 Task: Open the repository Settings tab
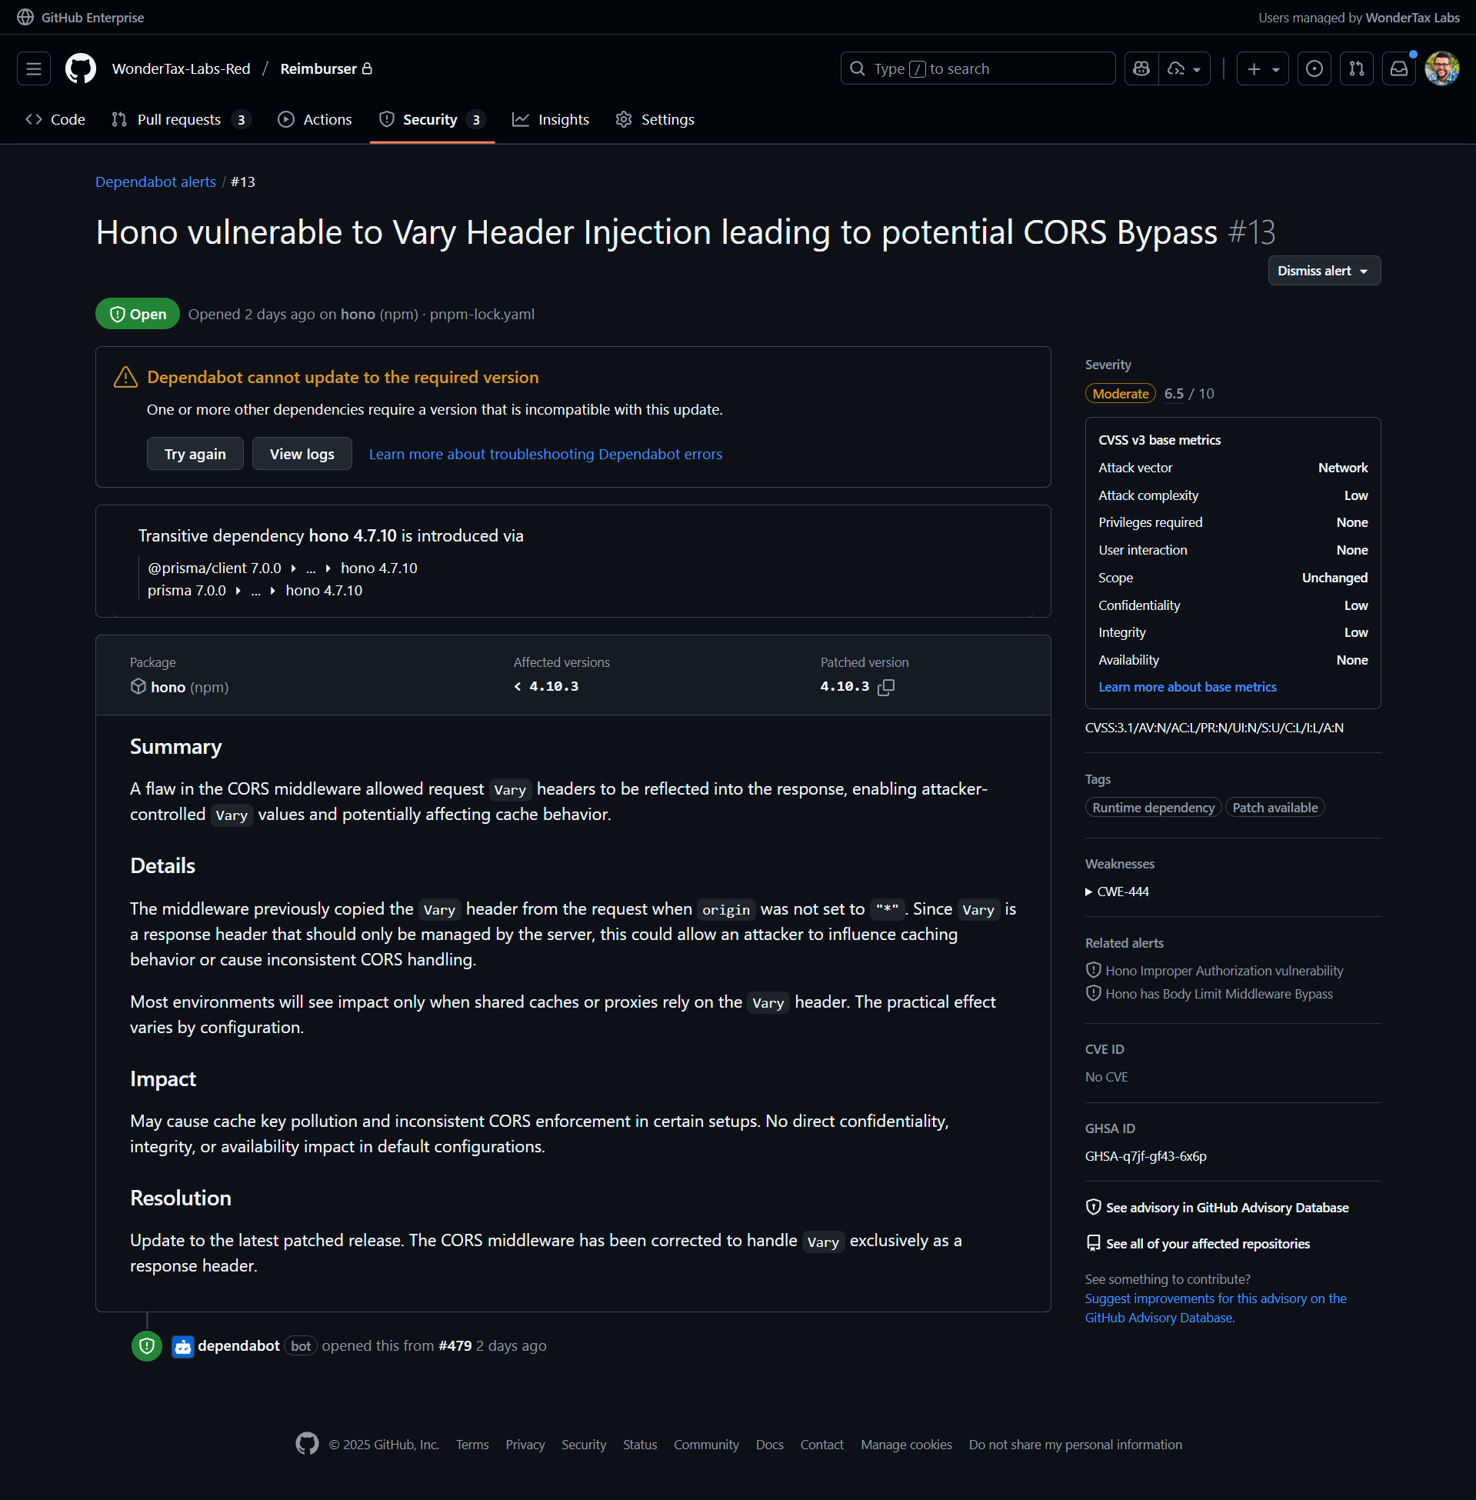point(655,119)
